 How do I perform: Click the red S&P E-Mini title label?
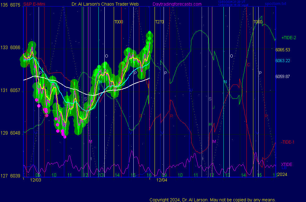[34, 4]
